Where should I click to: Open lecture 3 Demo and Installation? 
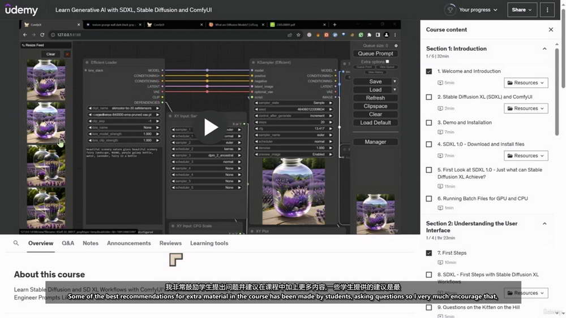(465, 123)
